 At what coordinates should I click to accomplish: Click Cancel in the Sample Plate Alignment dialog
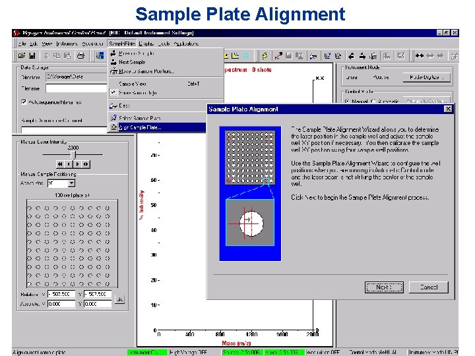coord(429,287)
